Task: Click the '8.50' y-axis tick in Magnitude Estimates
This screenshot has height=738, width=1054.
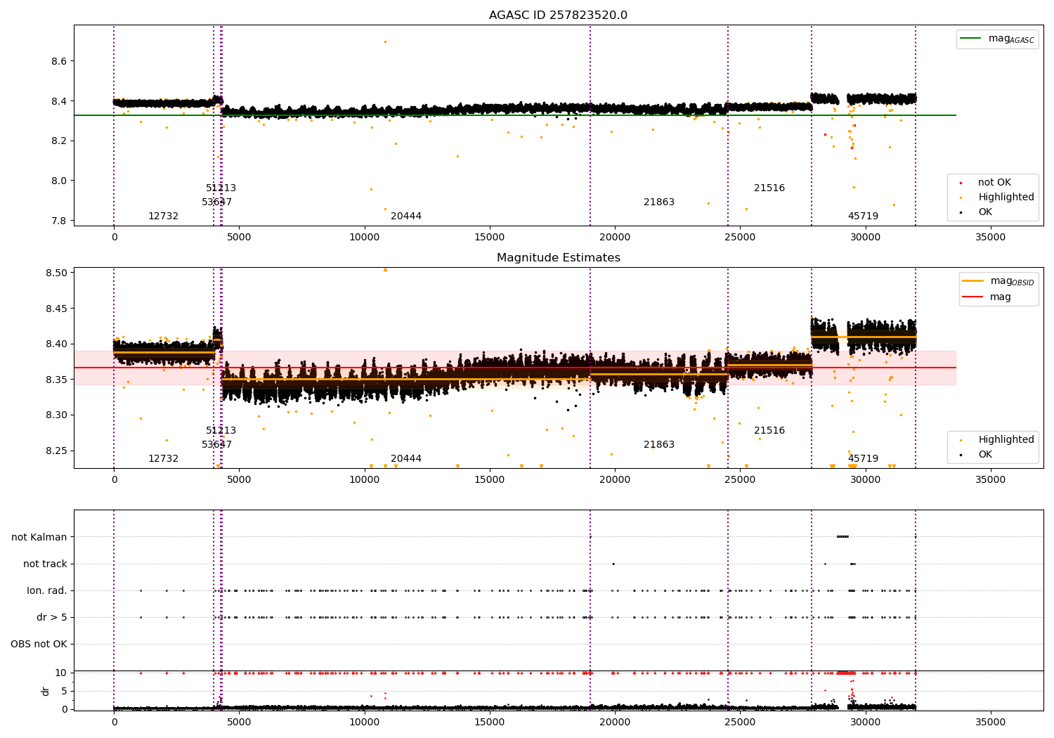Action: (56, 273)
